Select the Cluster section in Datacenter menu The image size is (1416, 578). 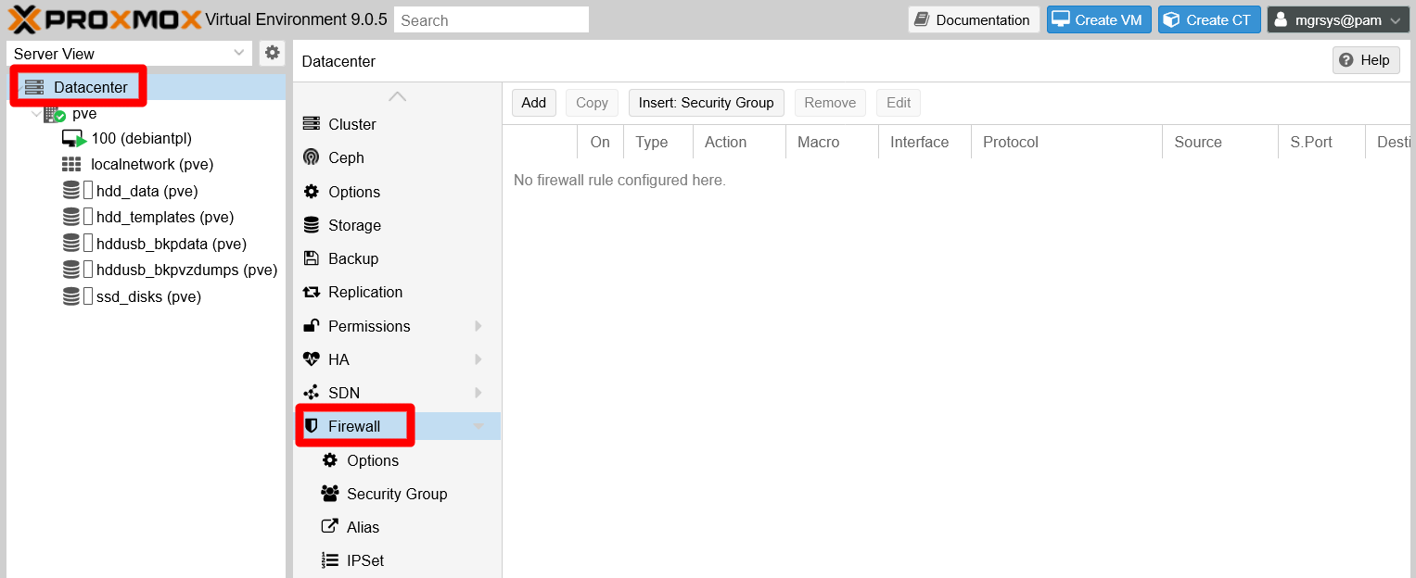353,123
